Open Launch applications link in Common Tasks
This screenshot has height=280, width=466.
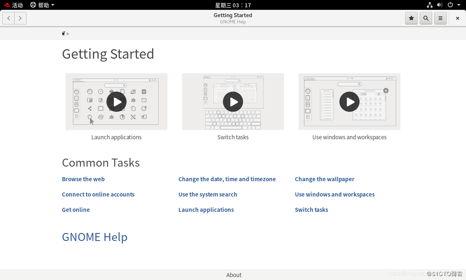(206, 210)
